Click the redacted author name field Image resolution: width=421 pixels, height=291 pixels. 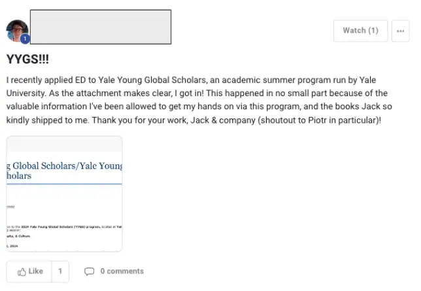coord(101,27)
